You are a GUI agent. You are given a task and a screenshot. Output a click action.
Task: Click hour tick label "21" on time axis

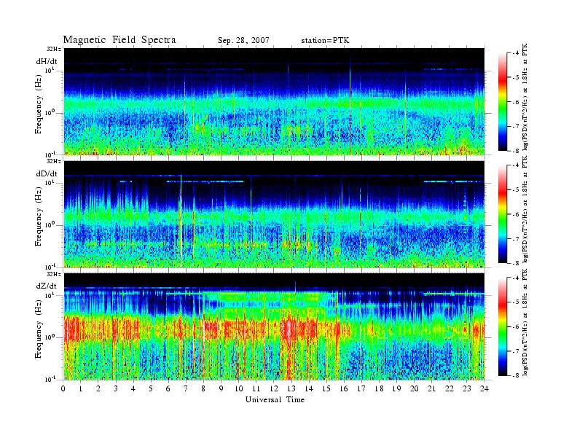tap(431, 388)
